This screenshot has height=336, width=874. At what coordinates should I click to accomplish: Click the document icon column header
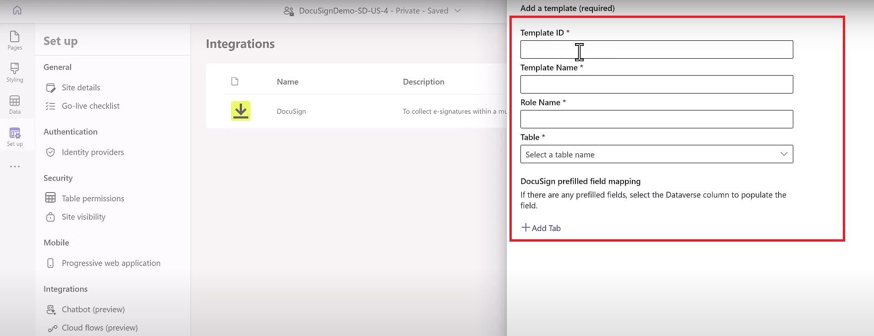click(235, 82)
